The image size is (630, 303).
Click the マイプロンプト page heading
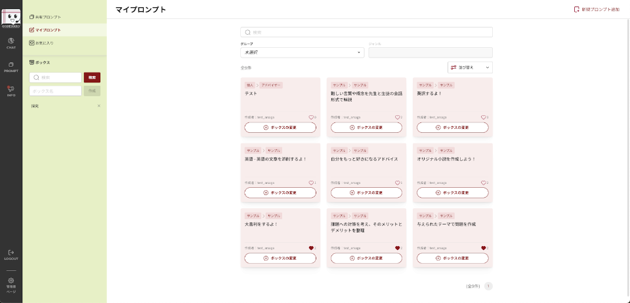point(140,10)
